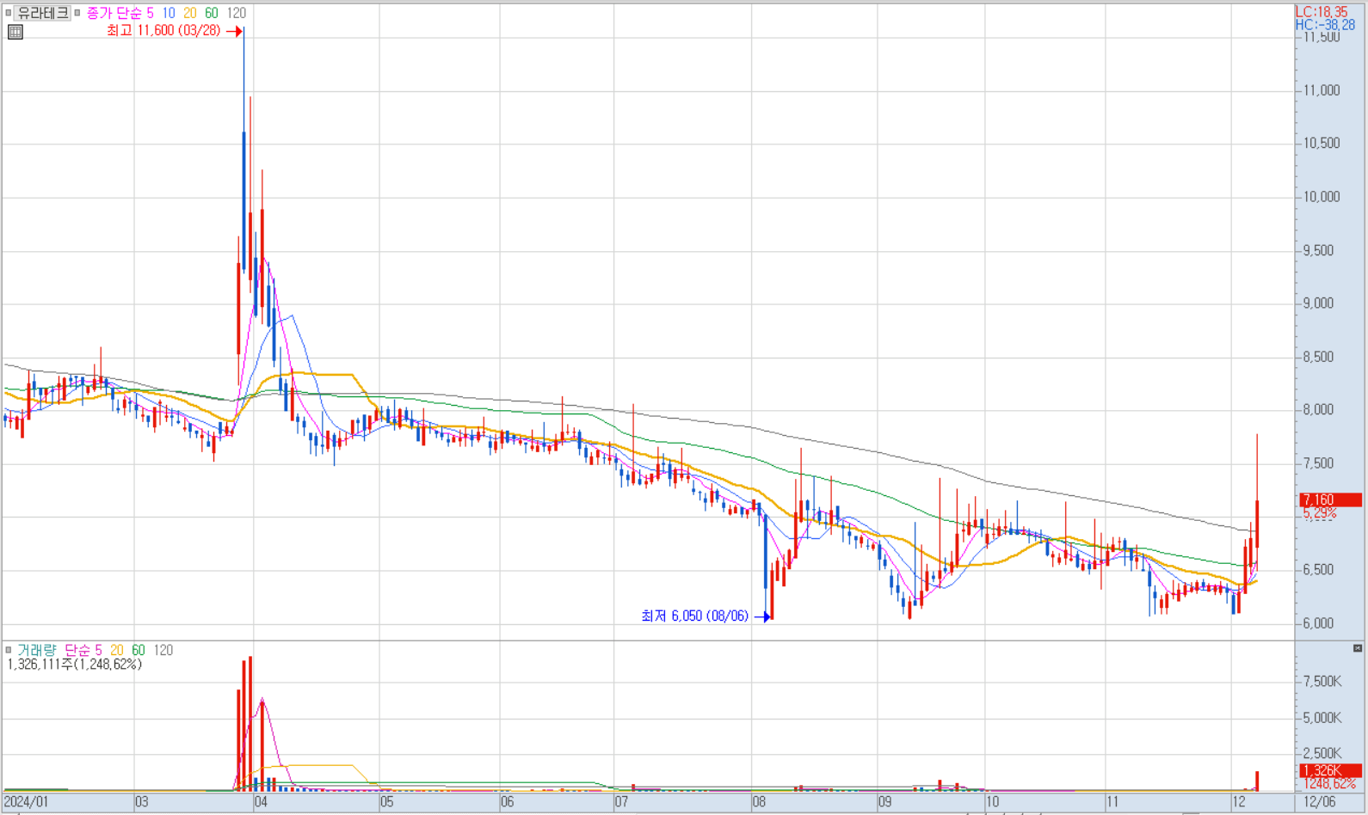
Task: Click the 07 month label on time axis
Action: (621, 802)
